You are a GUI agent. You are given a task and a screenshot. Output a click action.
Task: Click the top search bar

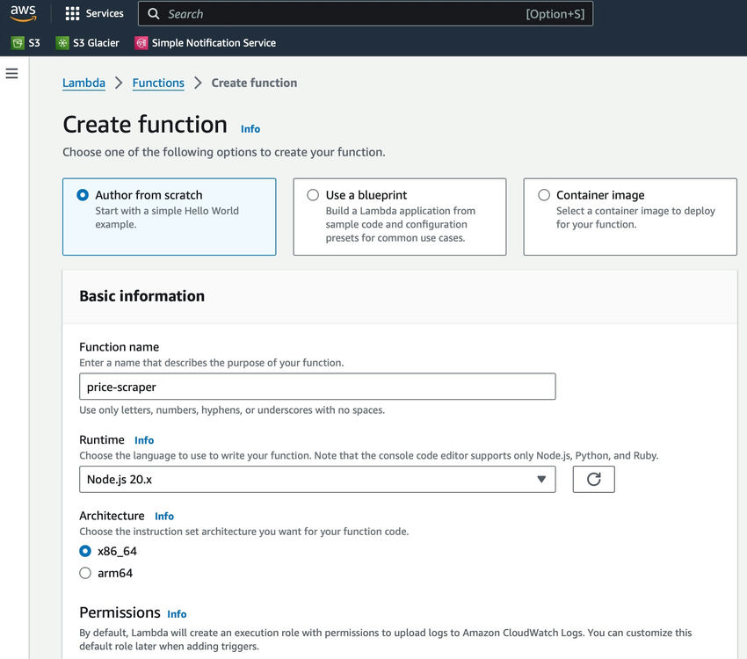[352, 13]
